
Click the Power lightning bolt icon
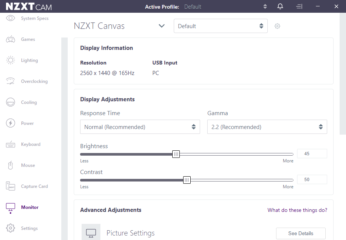[x=11, y=123]
